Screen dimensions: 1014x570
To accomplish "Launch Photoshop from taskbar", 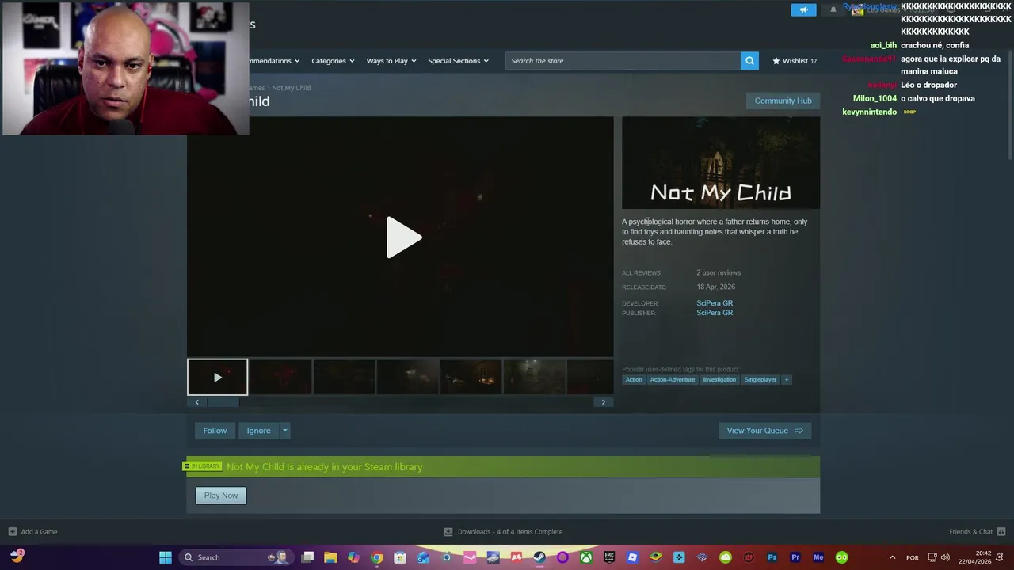I will 772,557.
